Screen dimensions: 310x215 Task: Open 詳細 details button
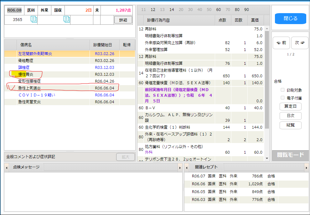[x=123, y=20]
